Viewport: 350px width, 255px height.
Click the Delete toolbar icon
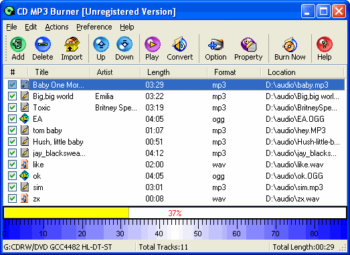(43, 44)
